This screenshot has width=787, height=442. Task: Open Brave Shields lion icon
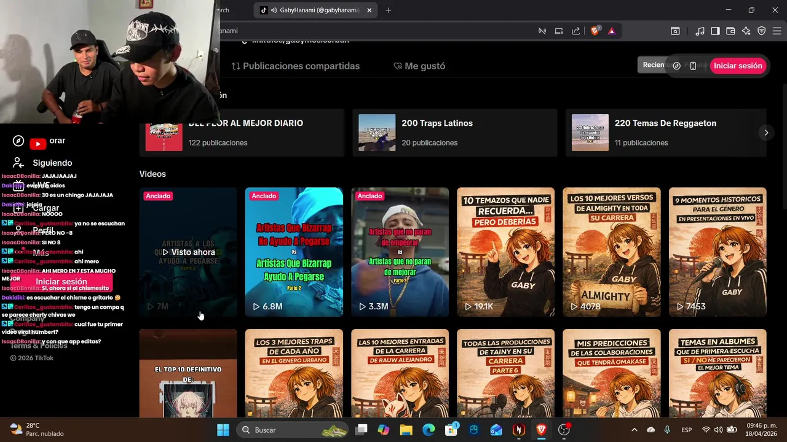point(595,31)
